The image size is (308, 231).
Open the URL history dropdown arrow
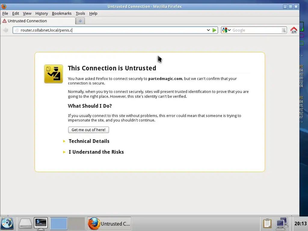pyautogui.click(x=208, y=30)
